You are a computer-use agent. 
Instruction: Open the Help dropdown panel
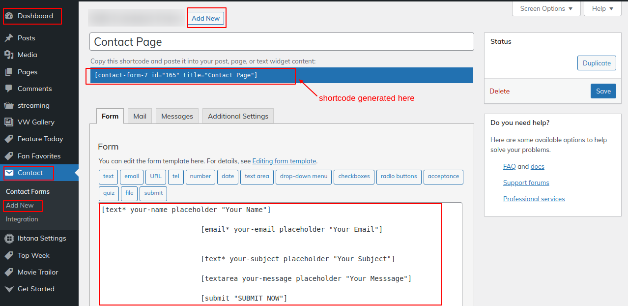[602, 8]
